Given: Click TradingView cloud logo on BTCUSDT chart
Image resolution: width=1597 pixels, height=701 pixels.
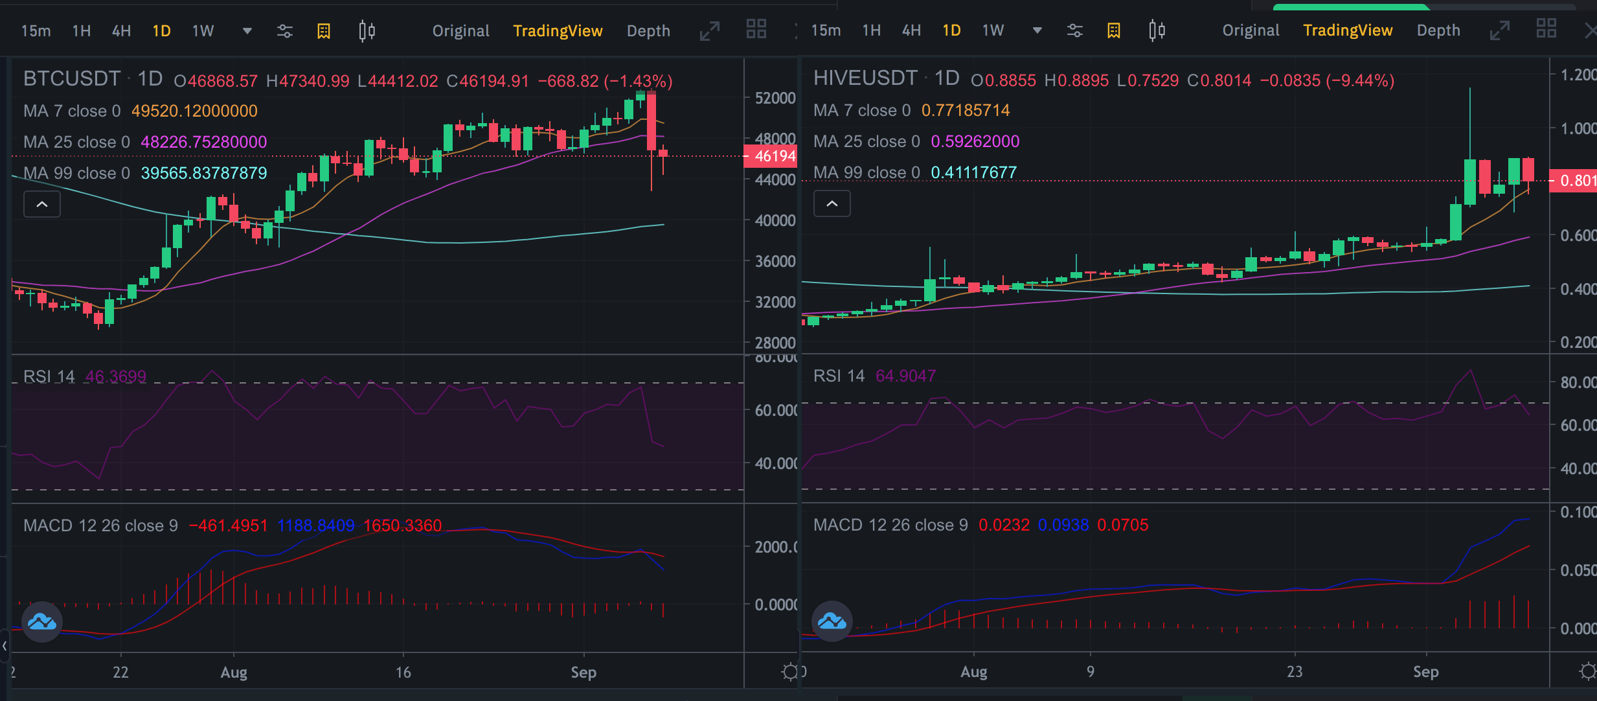Looking at the screenshot, I should [x=42, y=622].
